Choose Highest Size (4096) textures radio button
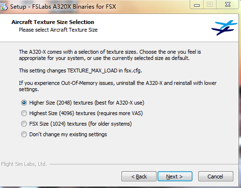The image size is (241, 188). point(82,113)
